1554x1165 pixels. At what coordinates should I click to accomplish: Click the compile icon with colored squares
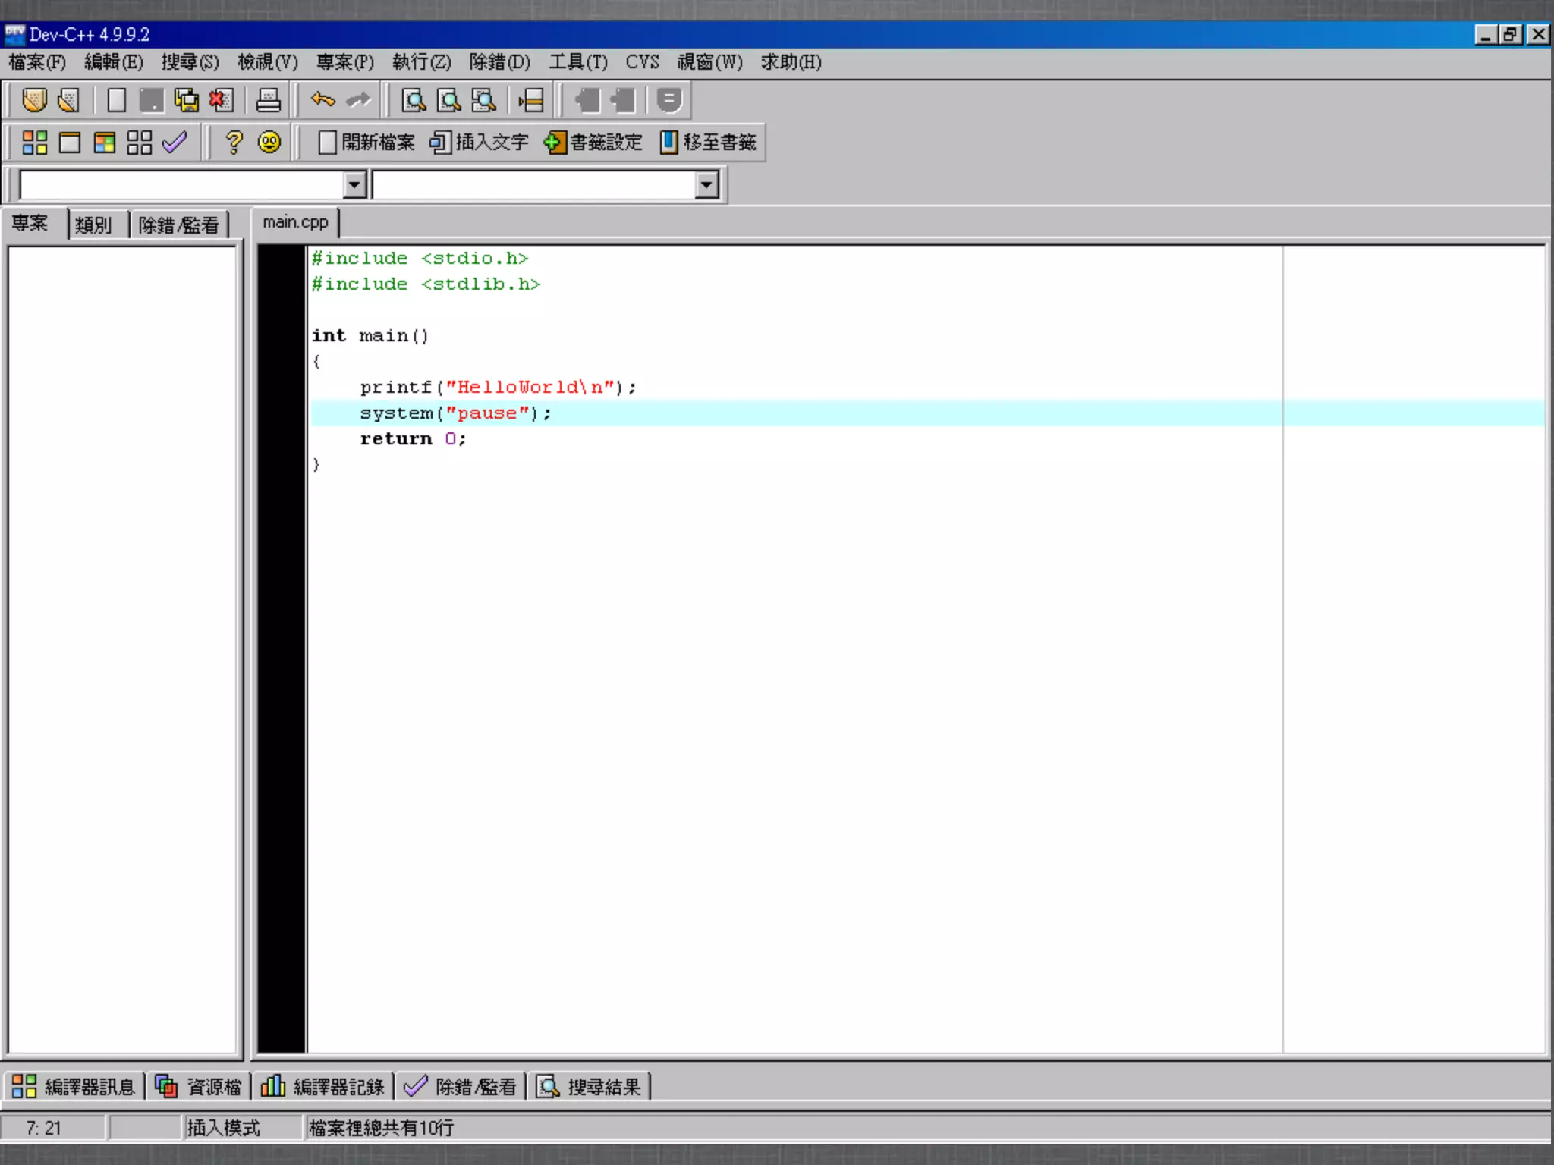pyautogui.click(x=34, y=143)
